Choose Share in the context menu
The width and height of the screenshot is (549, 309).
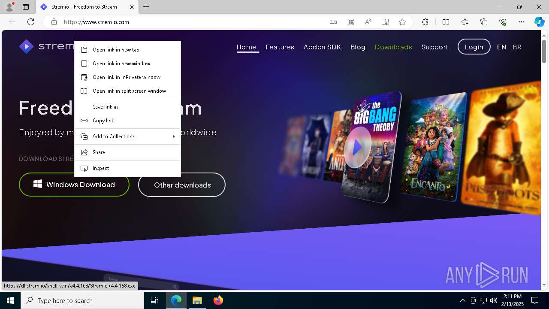pyautogui.click(x=127, y=152)
